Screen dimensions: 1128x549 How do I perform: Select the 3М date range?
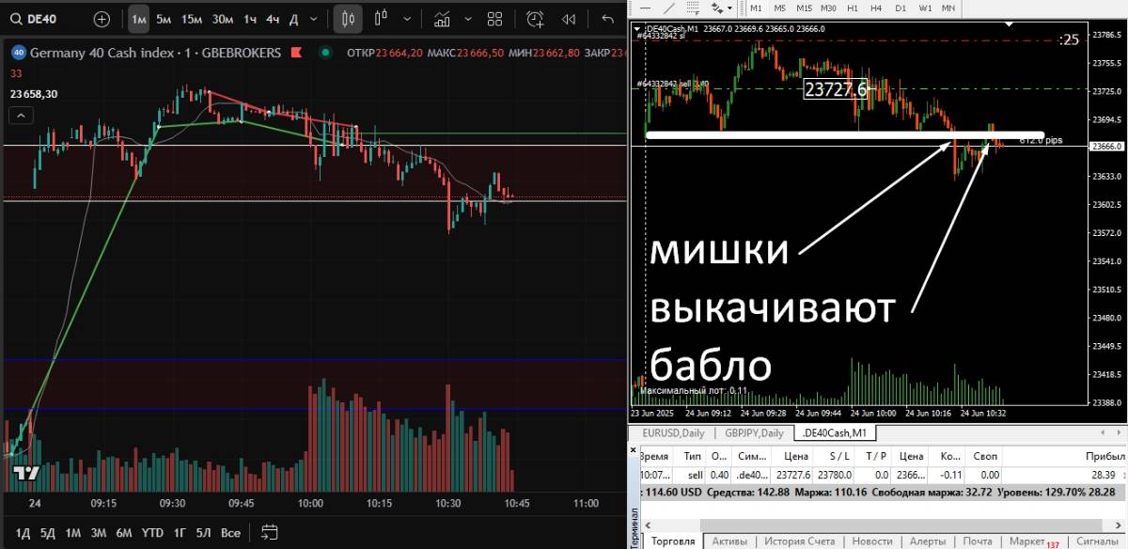click(x=98, y=532)
